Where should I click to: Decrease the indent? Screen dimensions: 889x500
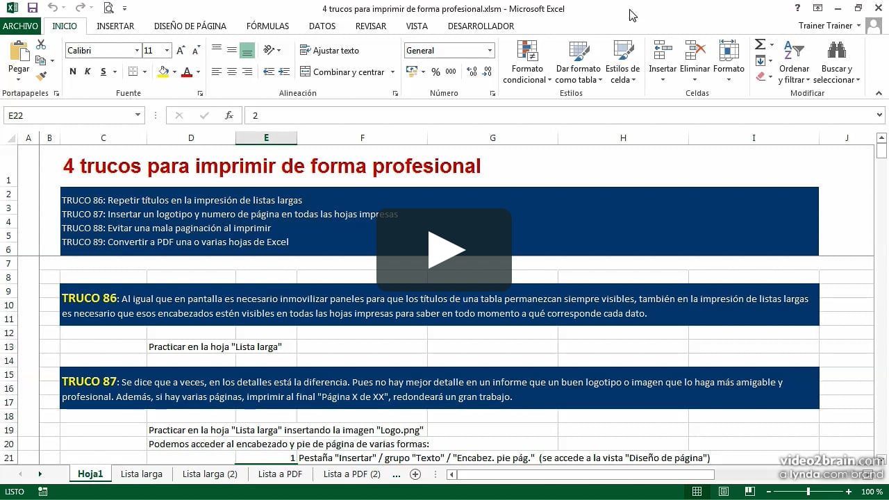267,72
